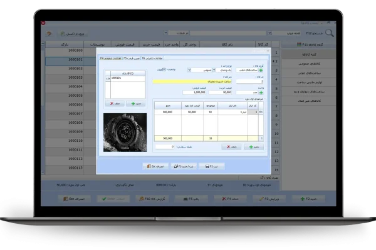Viewport: 376px width, 250px height.
Task: Click the goods report F10 button
Action: 152,199
